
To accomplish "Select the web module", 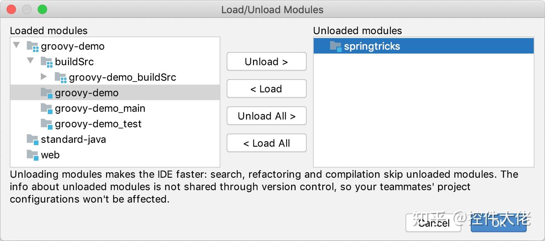I will click(x=51, y=155).
